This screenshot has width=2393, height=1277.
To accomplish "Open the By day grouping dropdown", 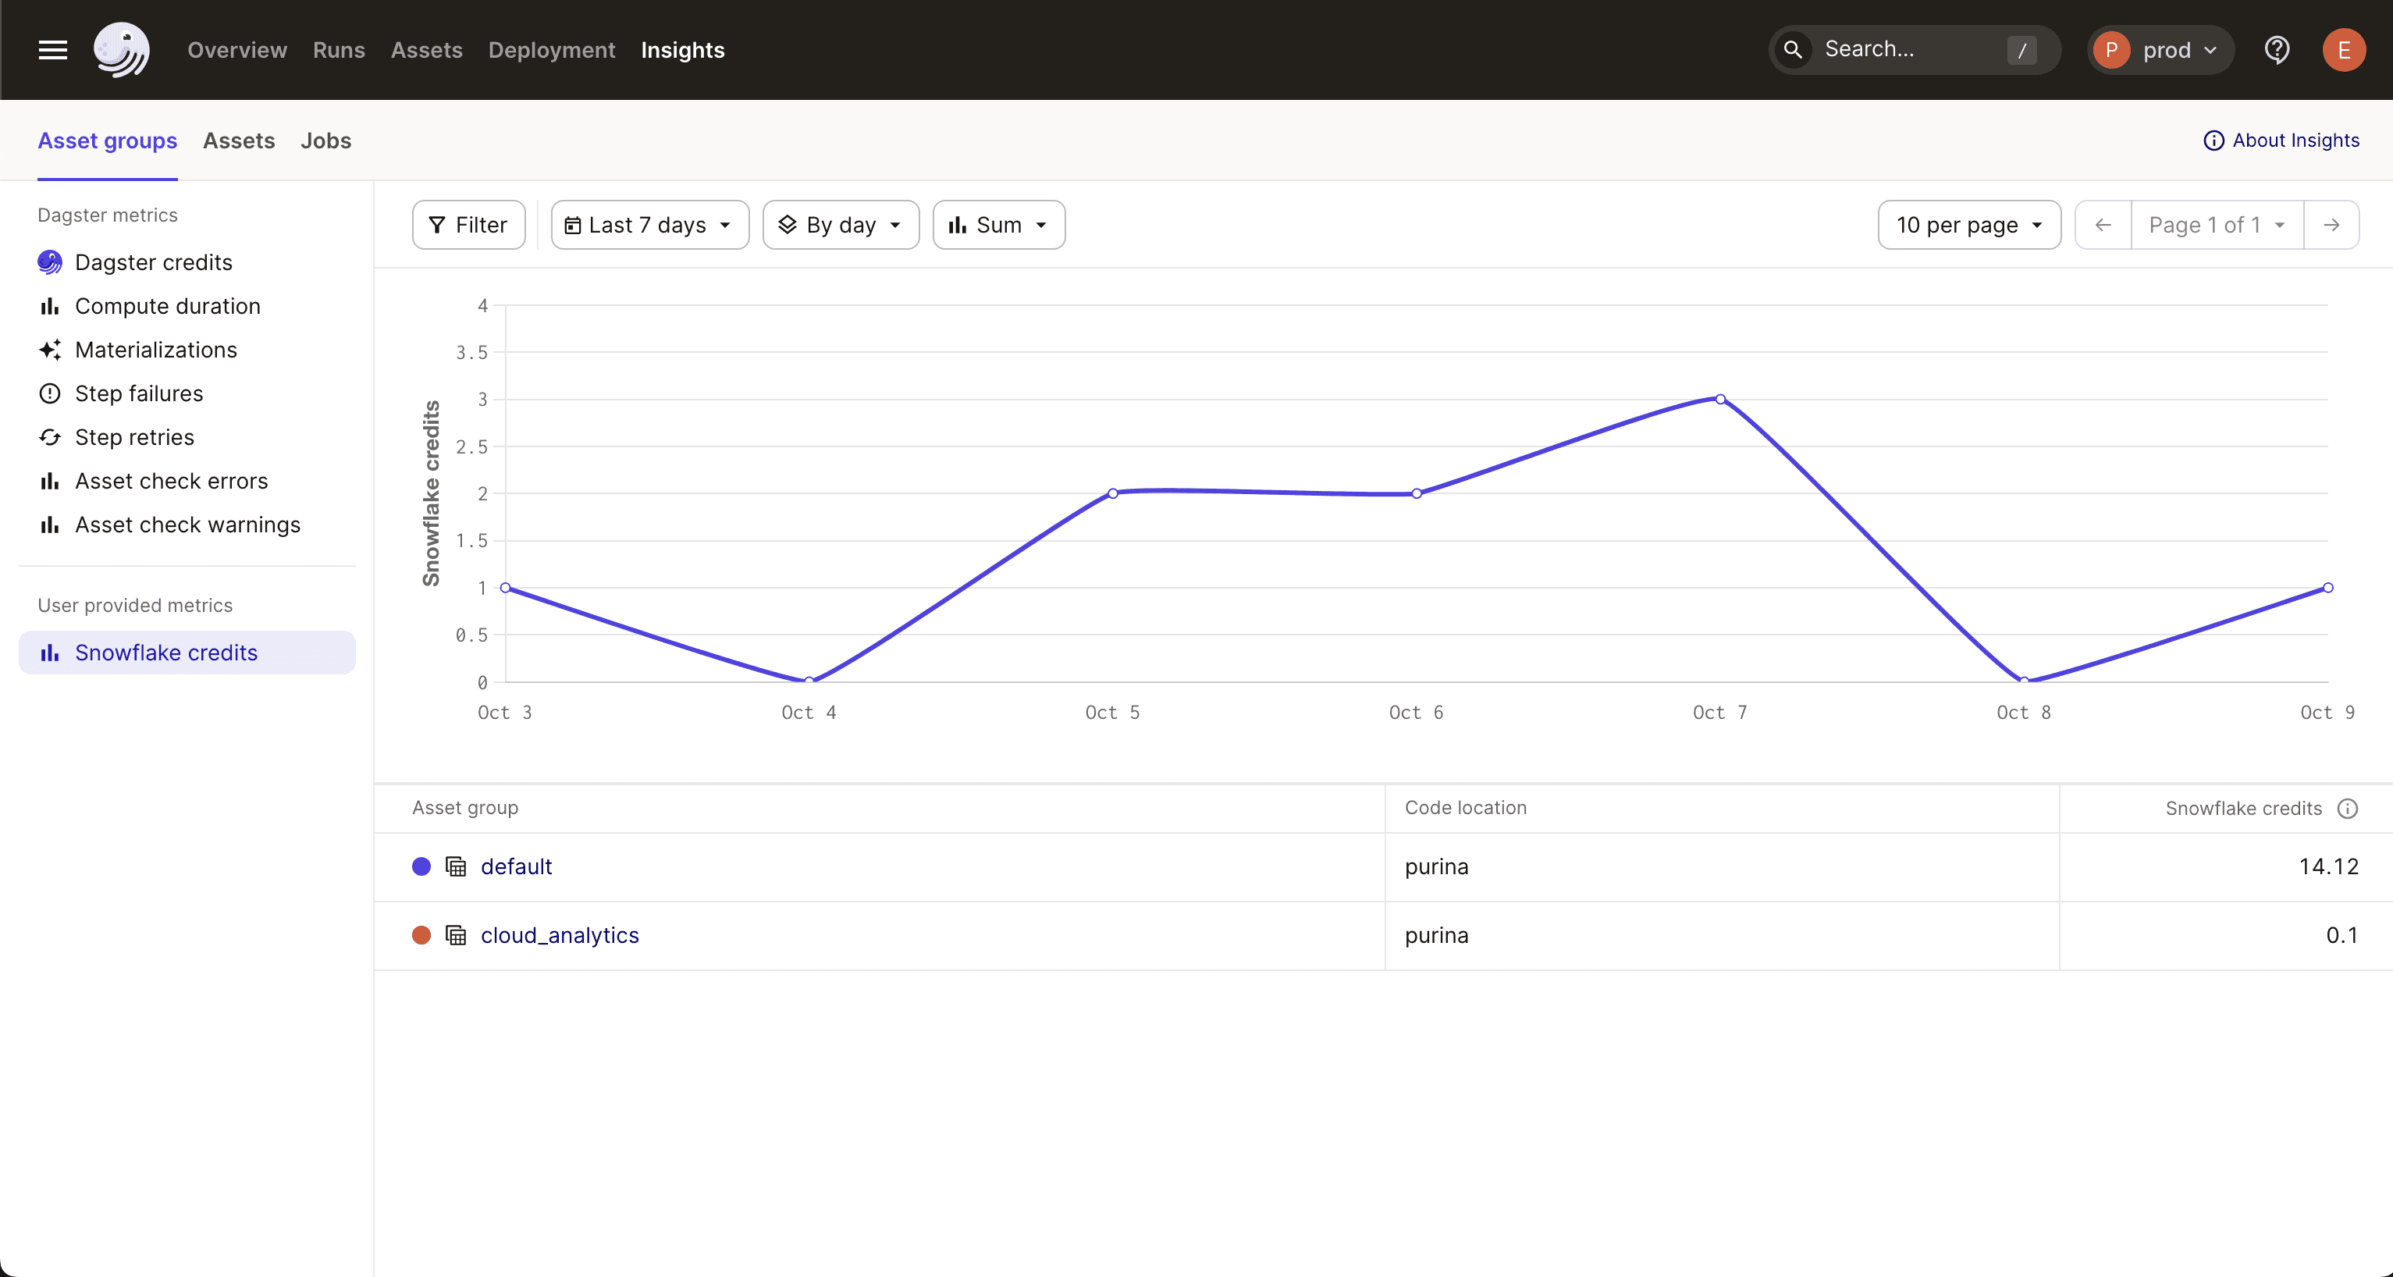I will point(840,225).
